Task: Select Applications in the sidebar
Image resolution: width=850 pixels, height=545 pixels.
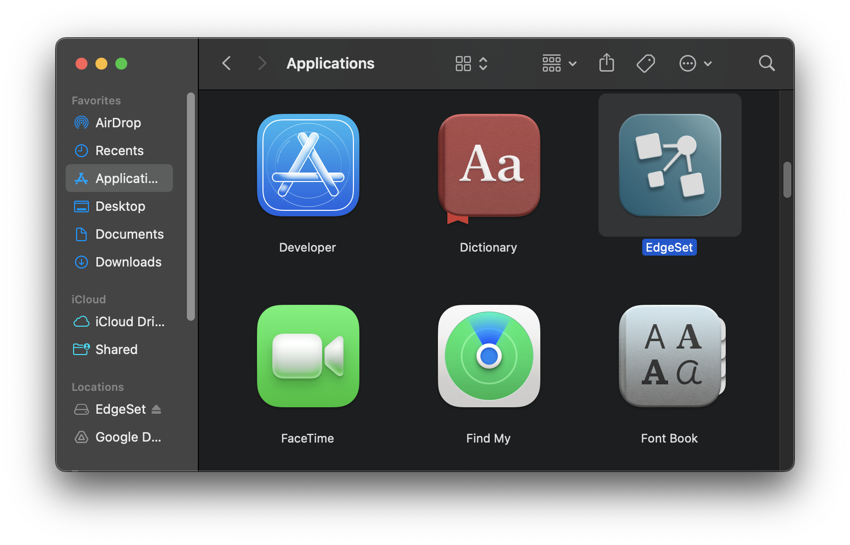Action: pos(119,178)
